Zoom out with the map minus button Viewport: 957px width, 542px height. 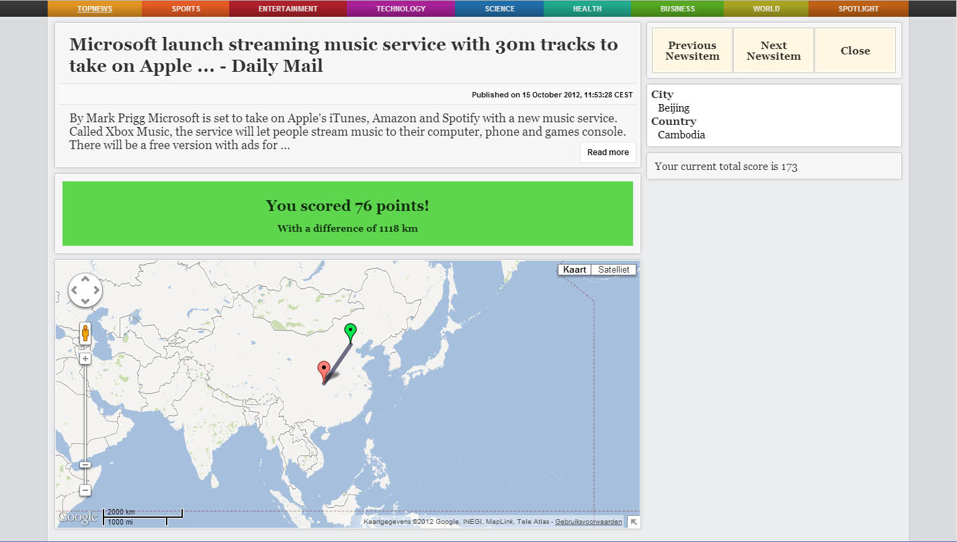(85, 490)
